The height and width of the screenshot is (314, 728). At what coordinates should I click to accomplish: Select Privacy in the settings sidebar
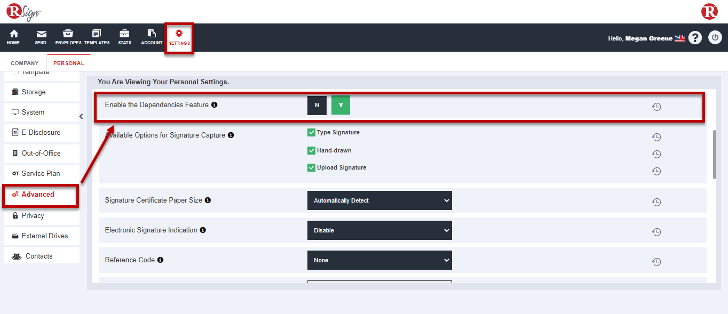(x=33, y=215)
